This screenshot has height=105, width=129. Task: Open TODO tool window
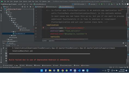(22, 65)
